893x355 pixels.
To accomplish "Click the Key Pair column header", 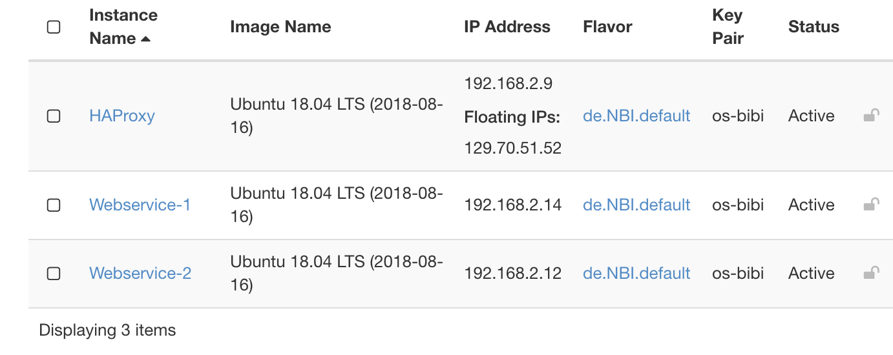I will 728,27.
